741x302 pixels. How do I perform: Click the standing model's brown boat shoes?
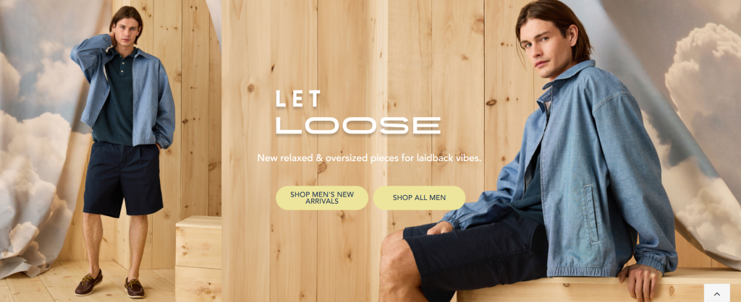coord(110,284)
